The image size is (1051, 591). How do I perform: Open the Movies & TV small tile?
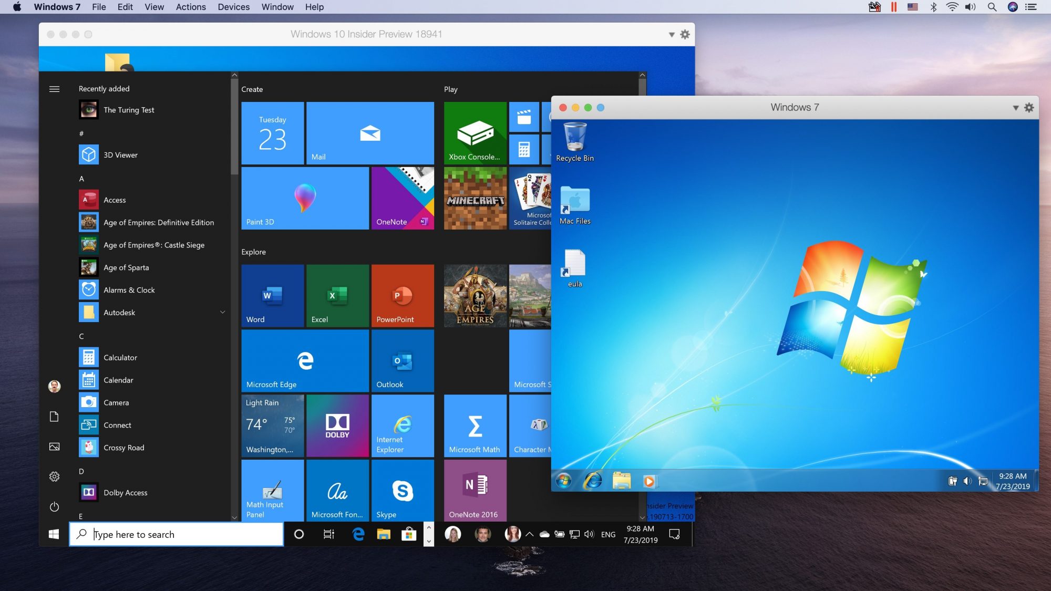point(524,117)
